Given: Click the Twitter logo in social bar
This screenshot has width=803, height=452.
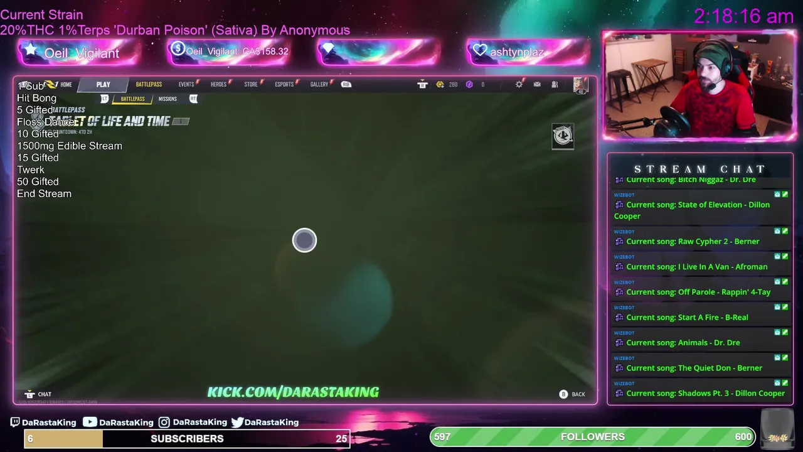Looking at the screenshot, I should coord(237,422).
